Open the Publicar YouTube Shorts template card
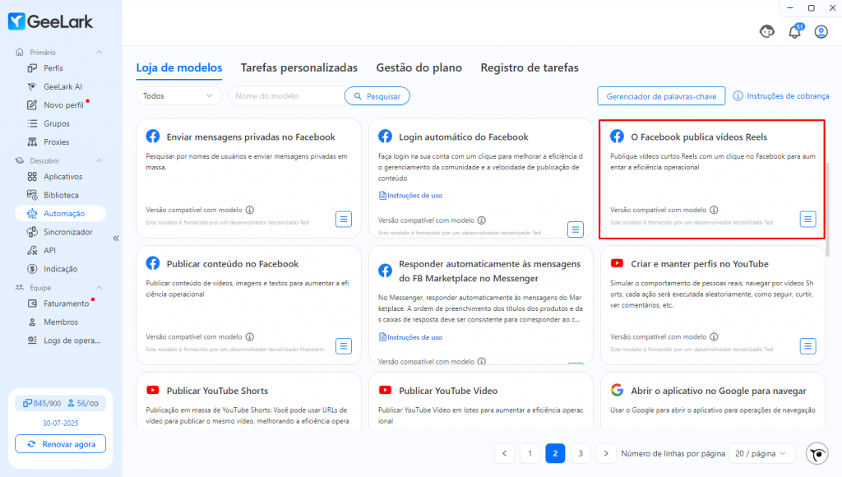 coord(248,401)
